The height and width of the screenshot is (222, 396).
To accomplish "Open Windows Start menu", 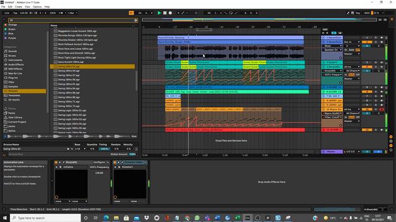I will click(x=5, y=218).
